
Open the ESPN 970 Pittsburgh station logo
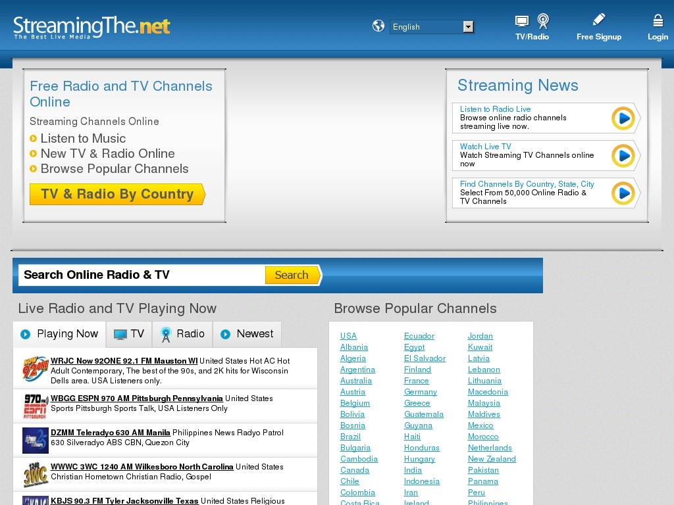point(36,406)
